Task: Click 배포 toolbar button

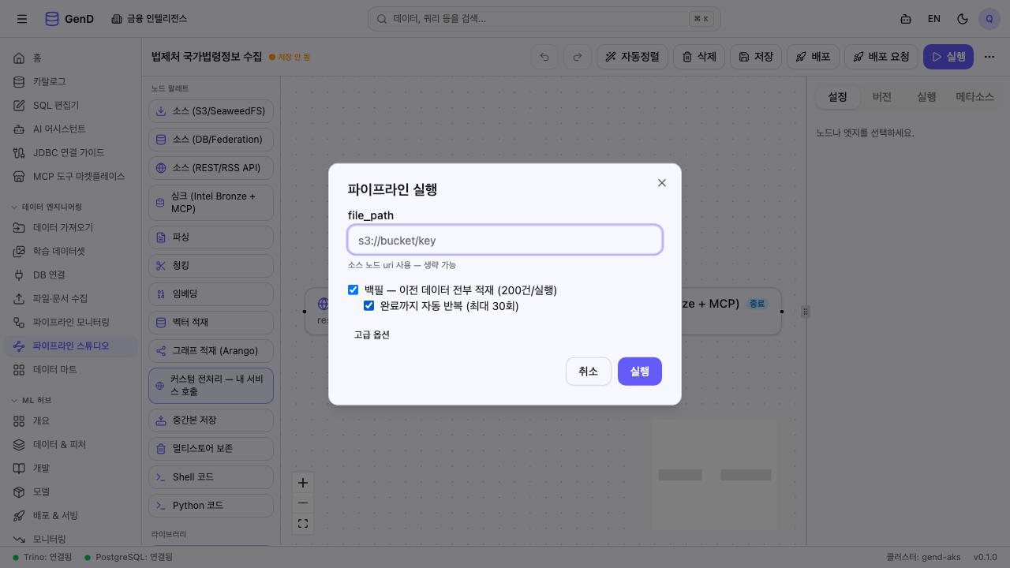Action: (813, 57)
